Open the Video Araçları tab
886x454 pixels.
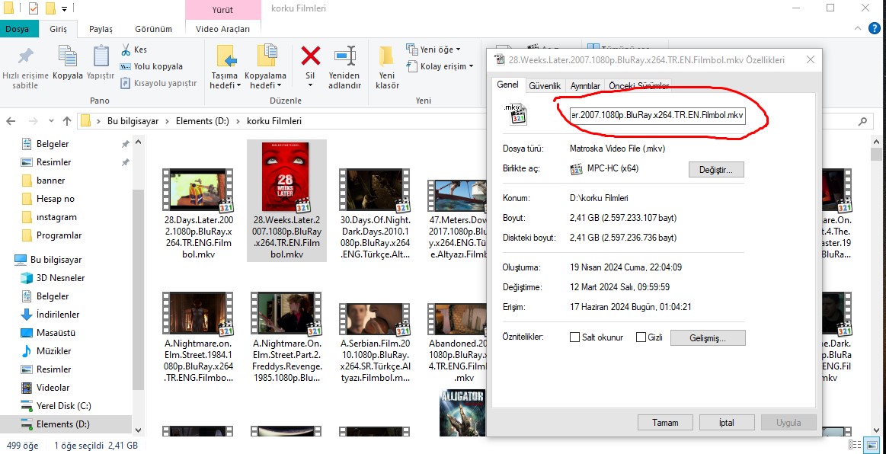point(222,29)
